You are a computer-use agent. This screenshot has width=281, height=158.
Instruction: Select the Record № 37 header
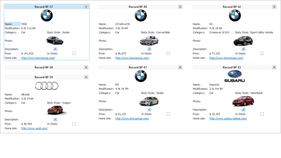pyautogui.click(x=47, y=7)
